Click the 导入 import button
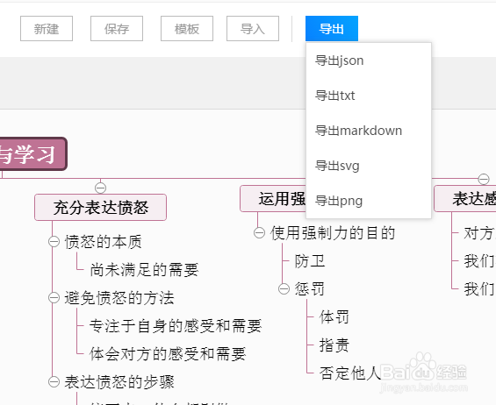The width and height of the screenshot is (496, 405). click(253, 29)
